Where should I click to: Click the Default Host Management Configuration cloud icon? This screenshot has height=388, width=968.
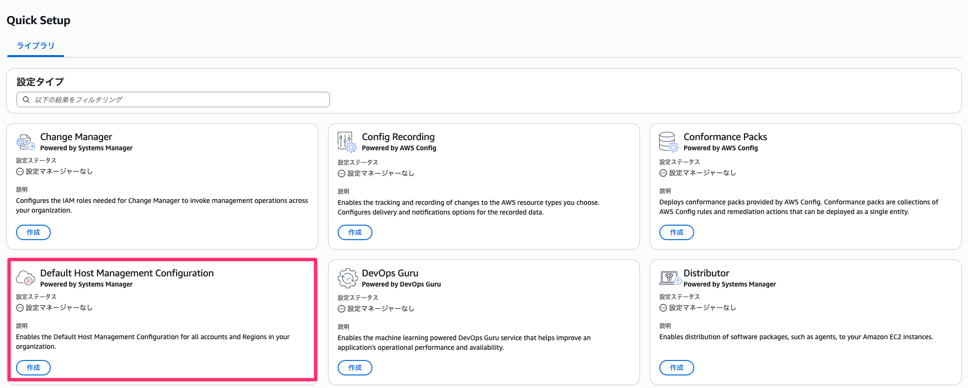pos(26,278)
